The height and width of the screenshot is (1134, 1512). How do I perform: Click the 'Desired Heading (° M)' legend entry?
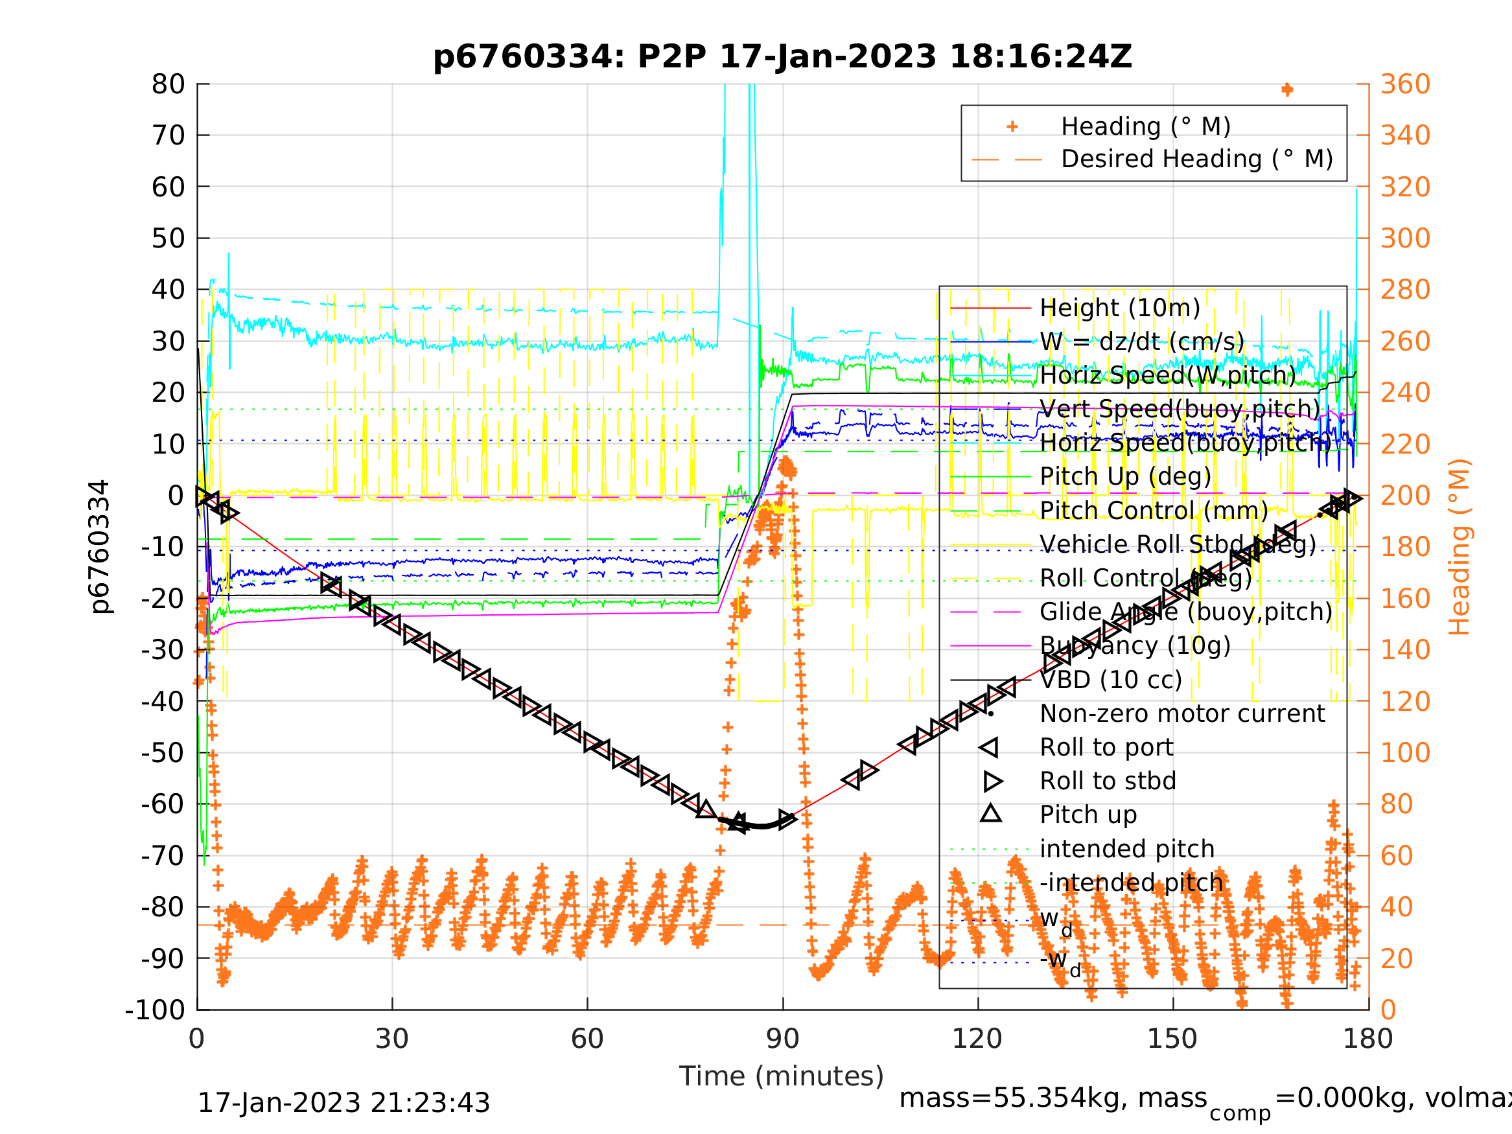[x=1197, y=159]
